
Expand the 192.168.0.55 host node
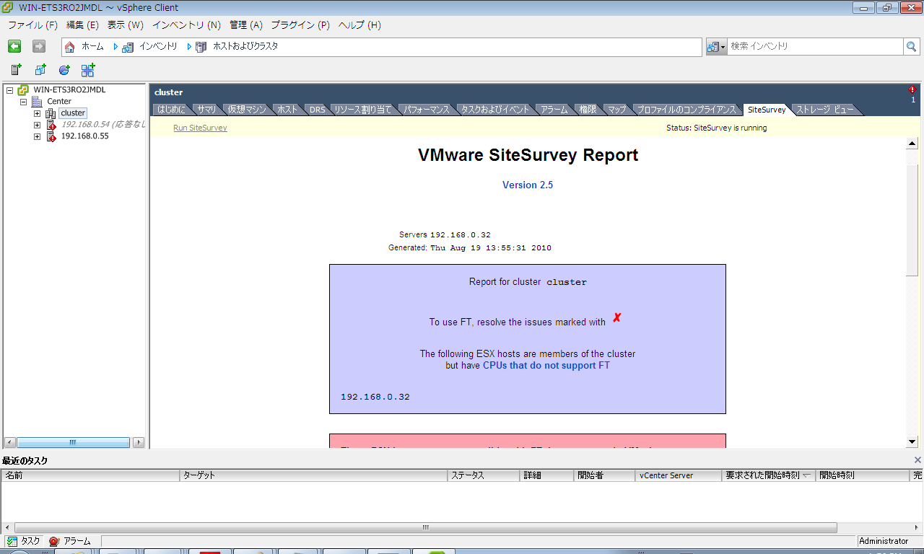37,136
